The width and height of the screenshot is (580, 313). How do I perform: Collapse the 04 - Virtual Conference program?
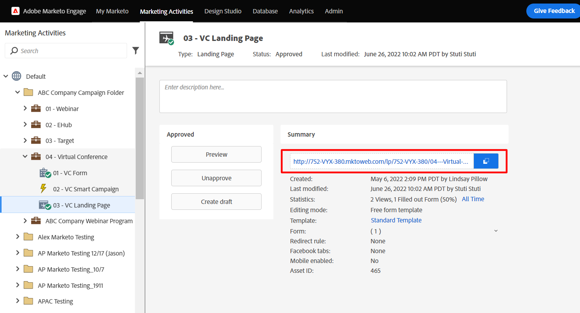(25, 156)
